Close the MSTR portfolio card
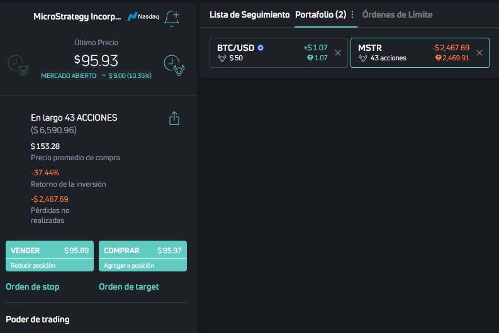499x333 pixels. point(479,53)
